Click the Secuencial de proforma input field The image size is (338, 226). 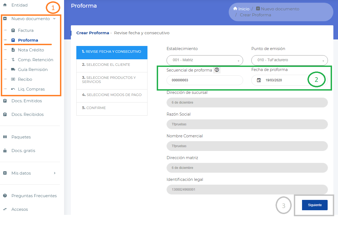[x=204, y=80]
